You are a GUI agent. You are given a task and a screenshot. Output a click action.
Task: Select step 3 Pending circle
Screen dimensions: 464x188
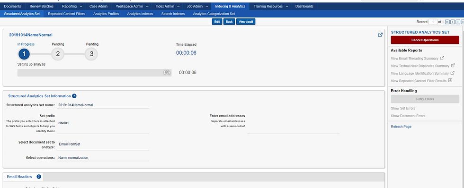coord(91,54)
